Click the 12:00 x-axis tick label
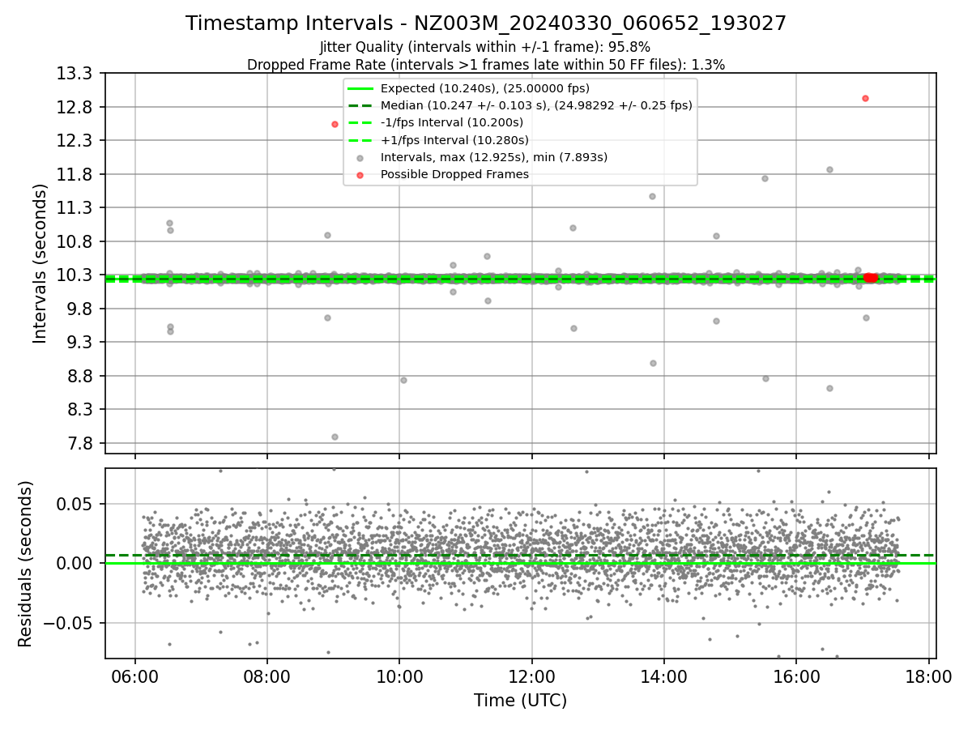Screen dimensions: 972x729 tap(531, 676)
